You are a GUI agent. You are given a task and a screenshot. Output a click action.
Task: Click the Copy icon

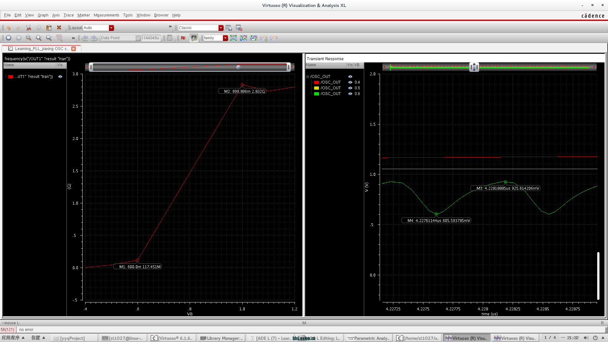pos(39,28)
